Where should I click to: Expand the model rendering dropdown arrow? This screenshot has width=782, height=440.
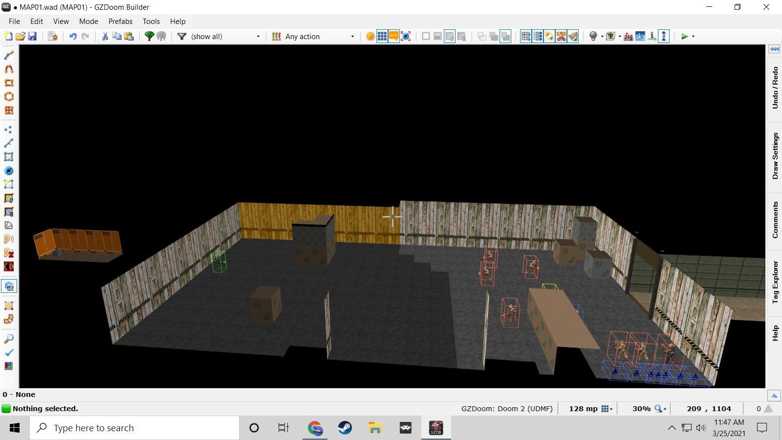pyautogui.click(x=620, y=36)
